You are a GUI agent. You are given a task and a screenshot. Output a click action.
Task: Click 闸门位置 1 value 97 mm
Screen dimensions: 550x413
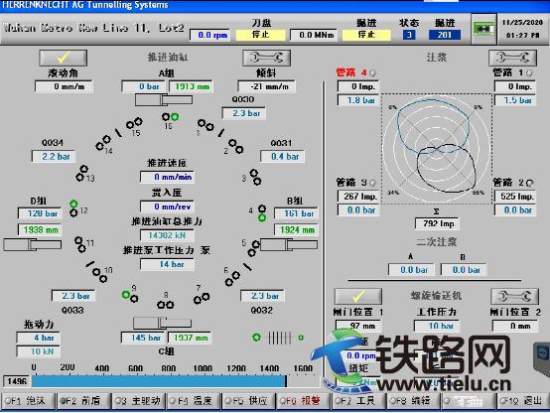(x=358, y=326)
